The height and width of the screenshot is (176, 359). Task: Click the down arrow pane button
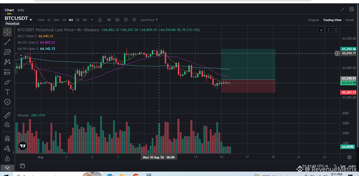click(x=321, y=30)
